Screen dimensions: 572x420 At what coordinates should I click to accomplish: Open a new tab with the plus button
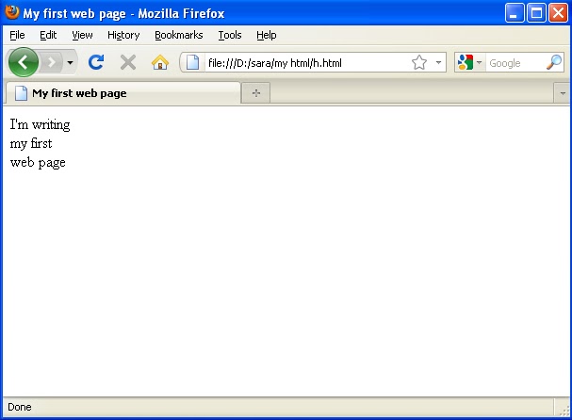tap(256, 93)
